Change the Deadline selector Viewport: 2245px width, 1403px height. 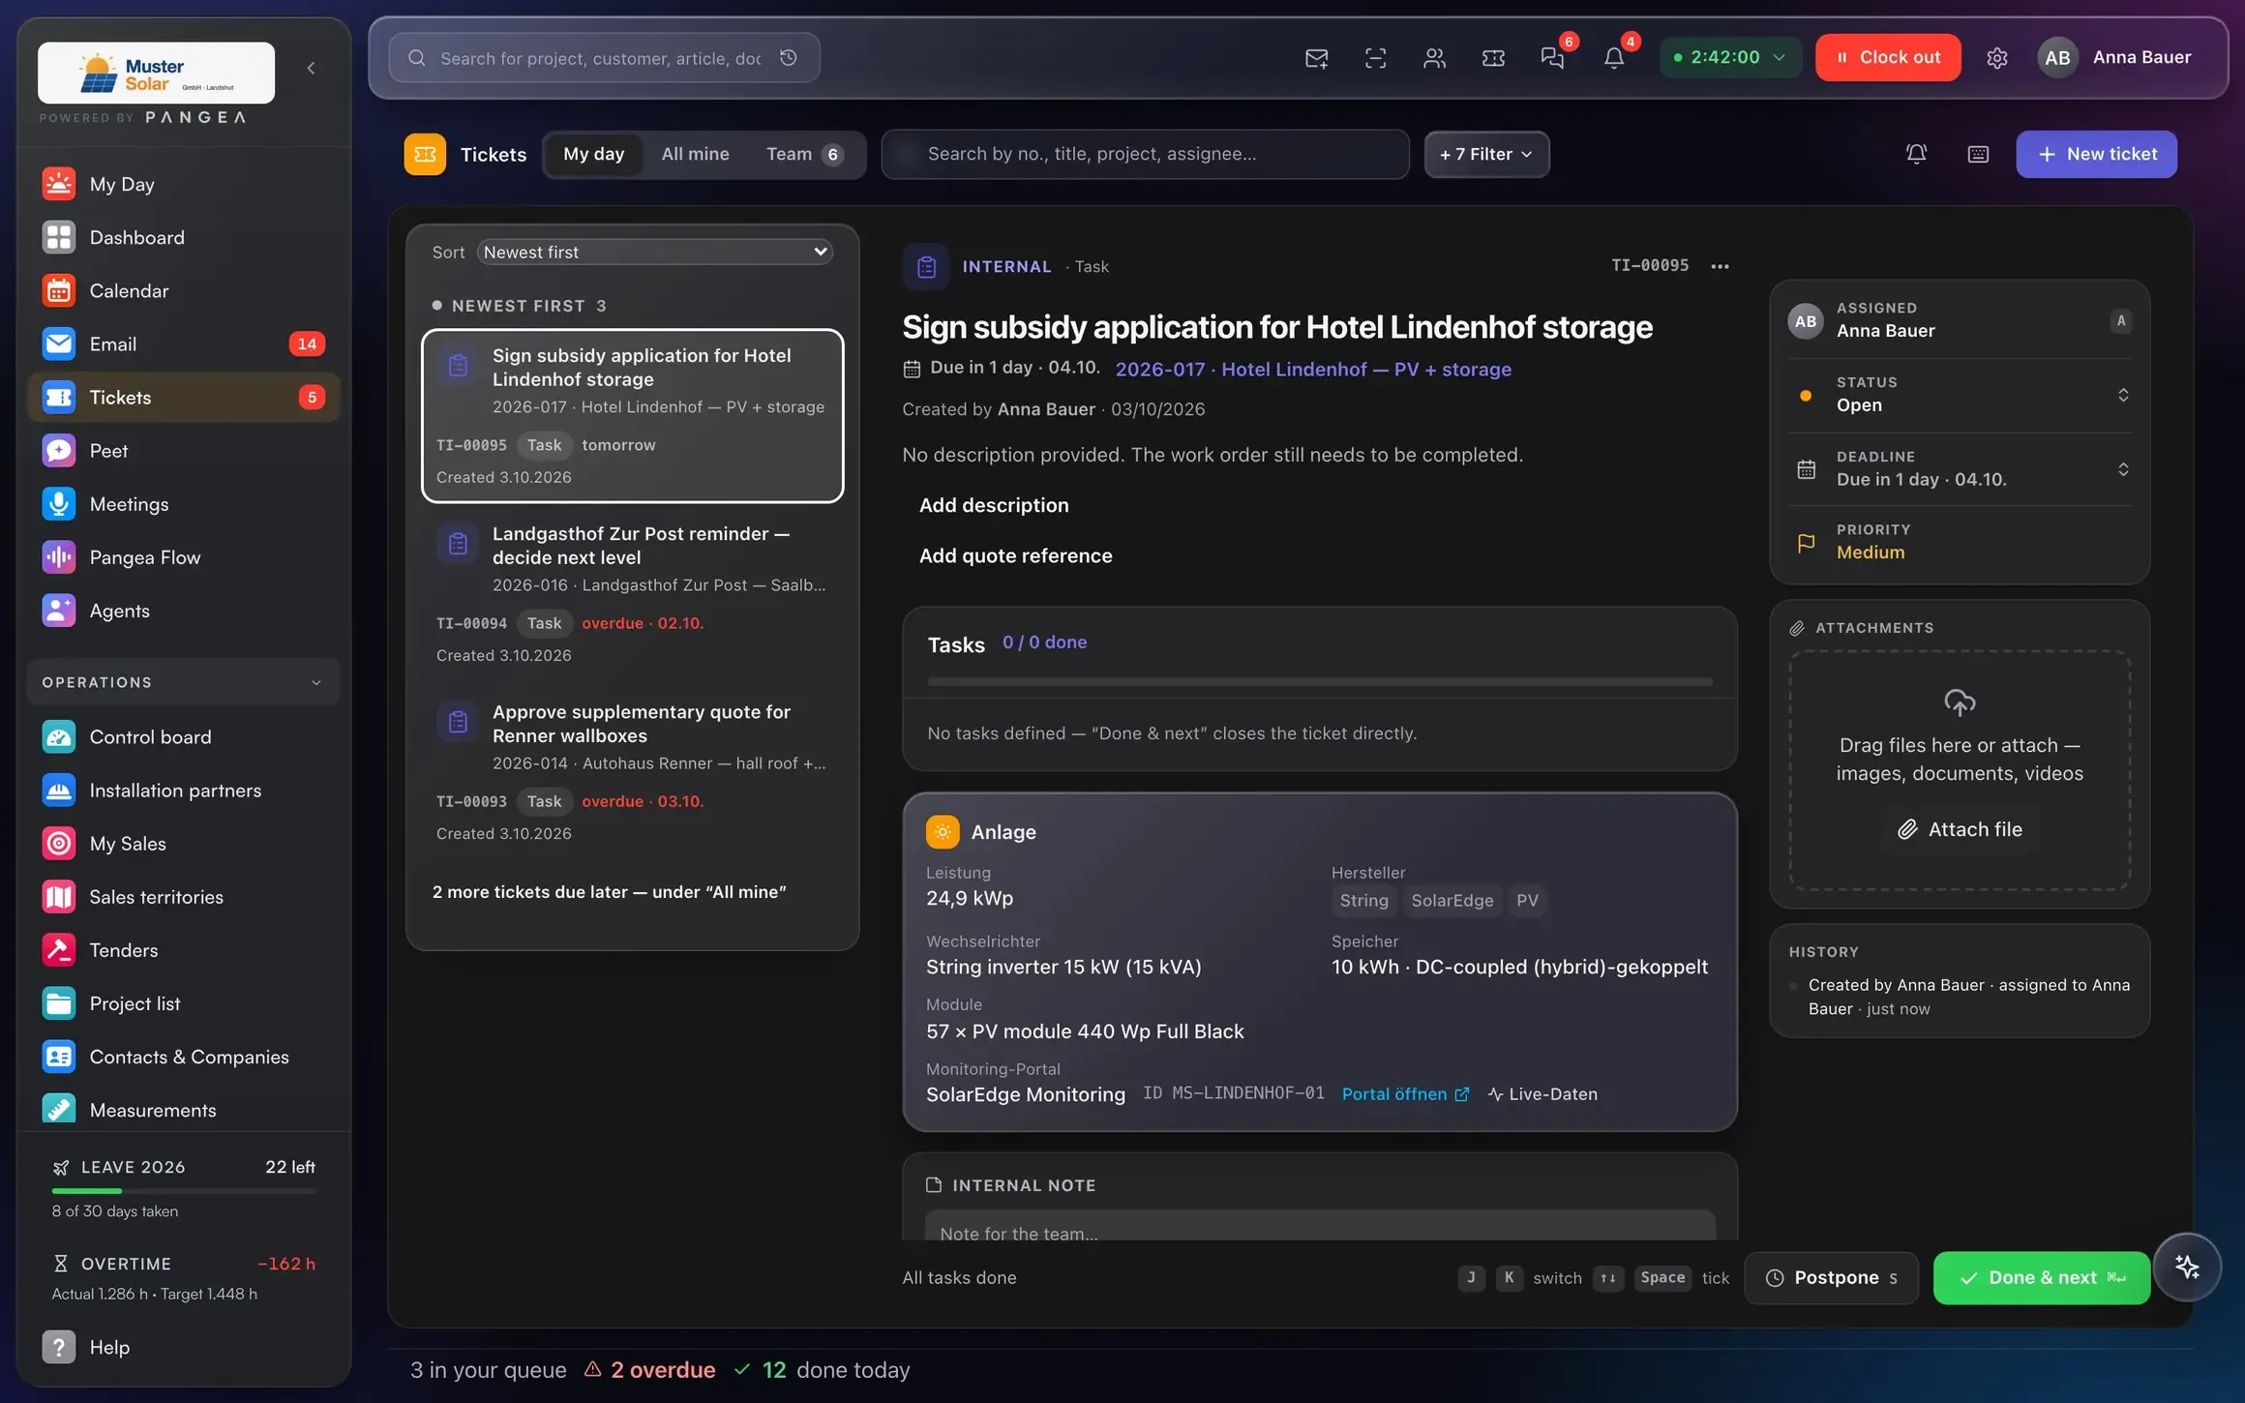pos(1960,468)
